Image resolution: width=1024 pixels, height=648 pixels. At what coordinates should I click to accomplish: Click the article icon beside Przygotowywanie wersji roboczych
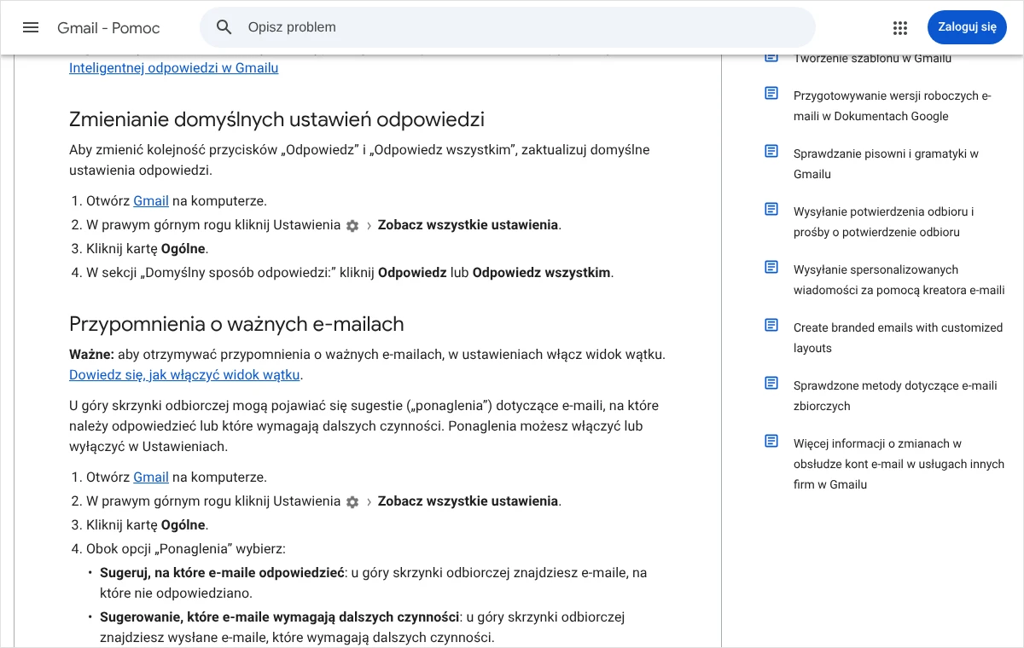pyautogui.click(x=771, y=93)
